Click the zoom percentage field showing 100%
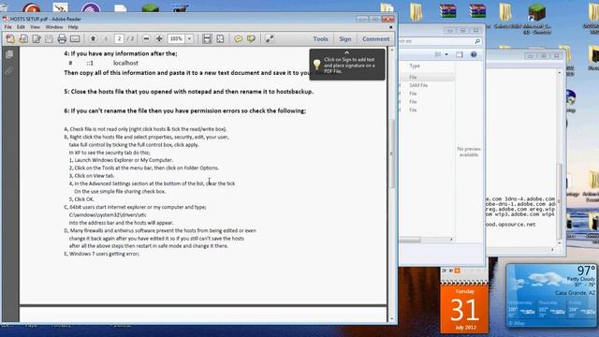This screenshot has width=599, height=337. pyautogui.click(x=177, y=39)
